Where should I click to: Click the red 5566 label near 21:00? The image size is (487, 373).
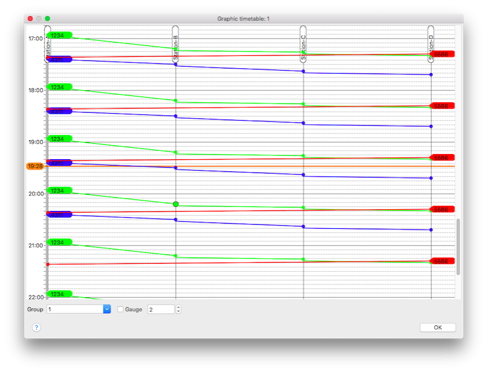pyautogui.click(x=441, y=262)
